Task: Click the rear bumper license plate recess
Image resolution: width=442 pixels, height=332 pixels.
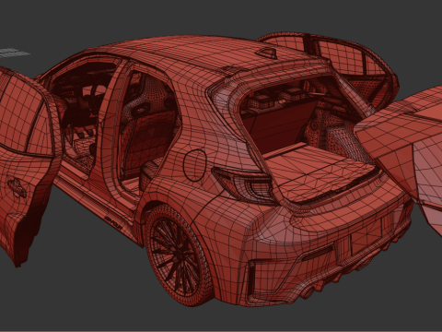Action: [366, 237]
